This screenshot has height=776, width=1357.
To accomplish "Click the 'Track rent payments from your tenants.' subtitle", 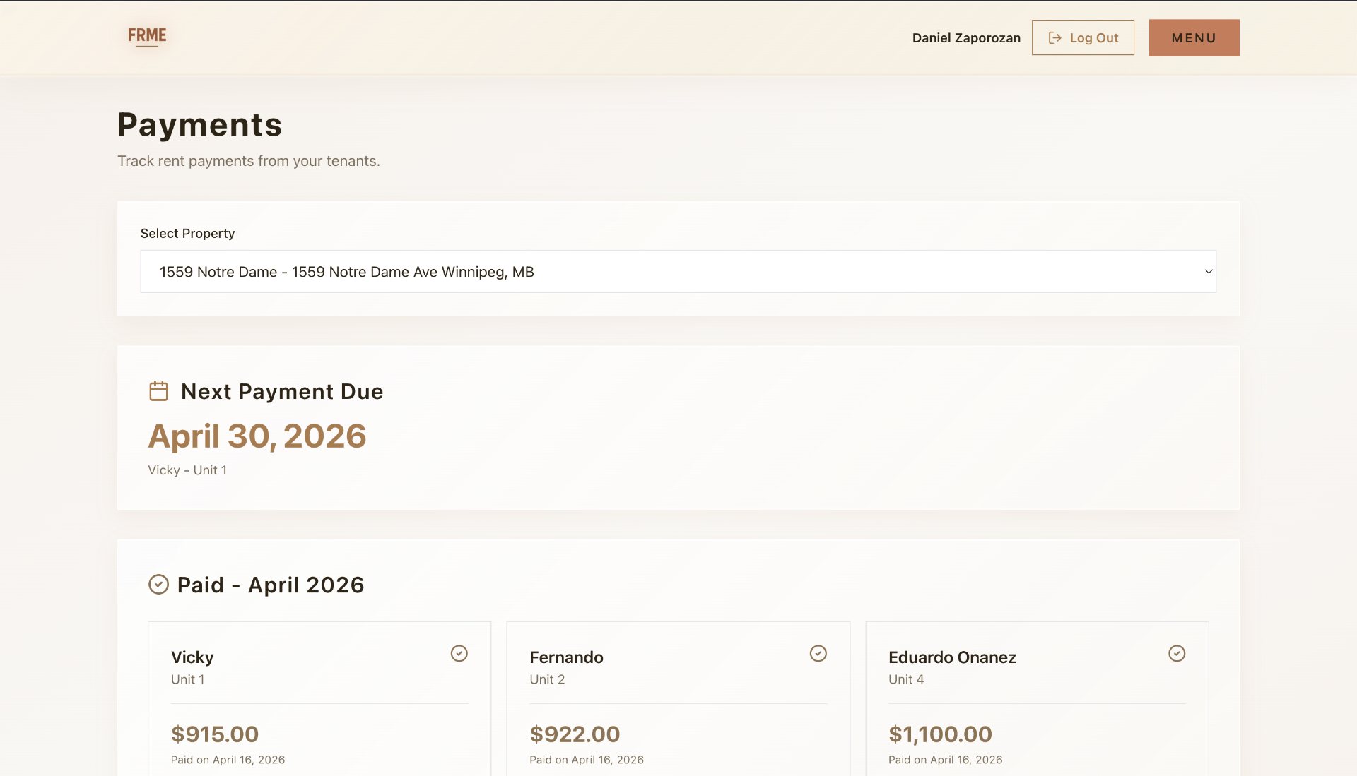I will coord(249,161).
